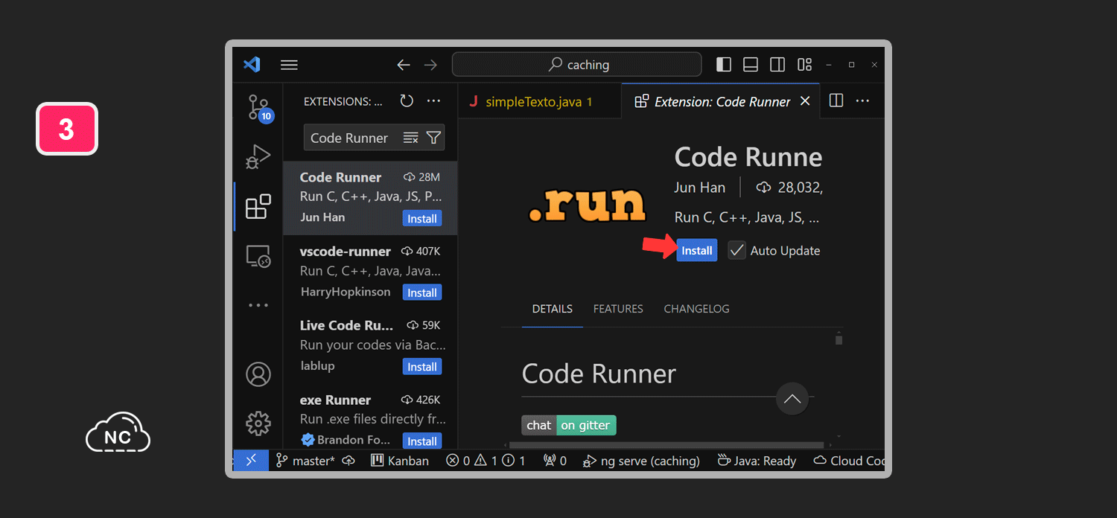Screen dimensions: 1117x518
Task: Open the chat on gitter badge
Action: [x=569, y=425]
